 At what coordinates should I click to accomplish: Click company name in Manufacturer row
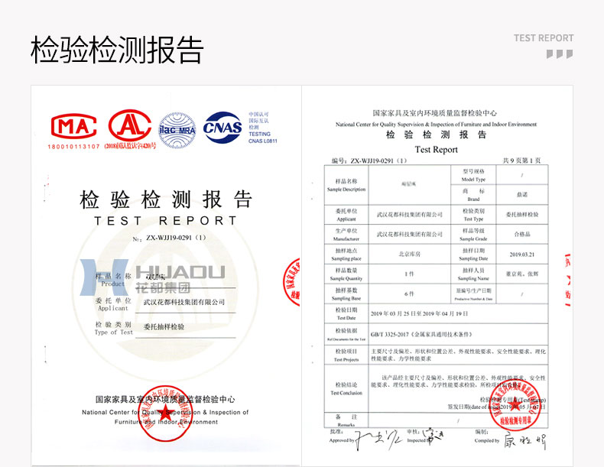(x=410, y=234)
